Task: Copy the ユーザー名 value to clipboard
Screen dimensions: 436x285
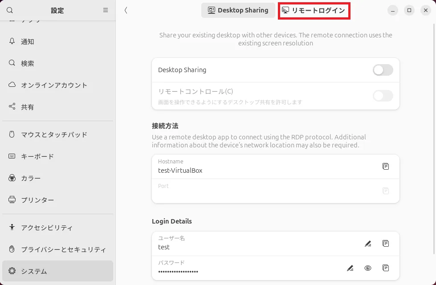Action: 386,244
